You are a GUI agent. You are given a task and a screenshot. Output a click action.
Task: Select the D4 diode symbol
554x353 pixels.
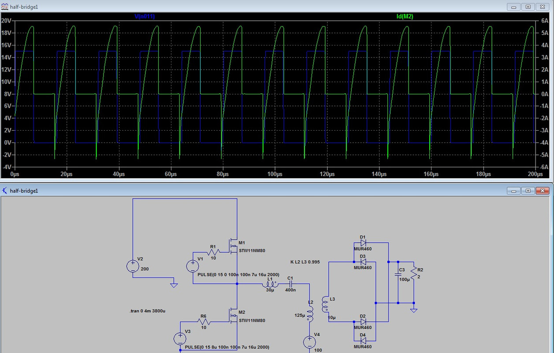(363, 341)
